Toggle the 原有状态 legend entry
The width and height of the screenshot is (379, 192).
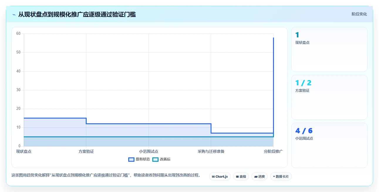click(139, 159)
